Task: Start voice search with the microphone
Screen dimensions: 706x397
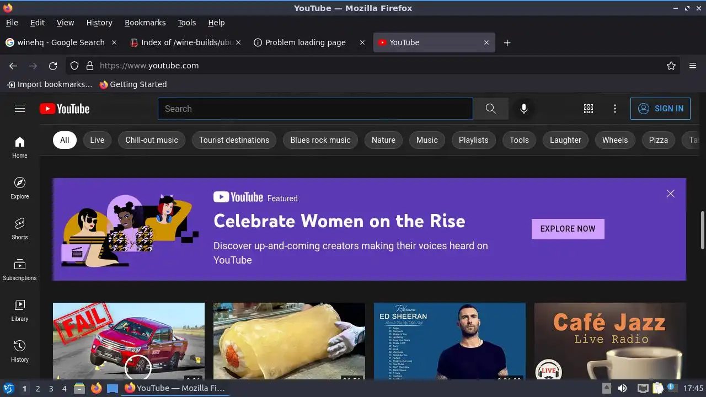Action: (x=524, y=109)
